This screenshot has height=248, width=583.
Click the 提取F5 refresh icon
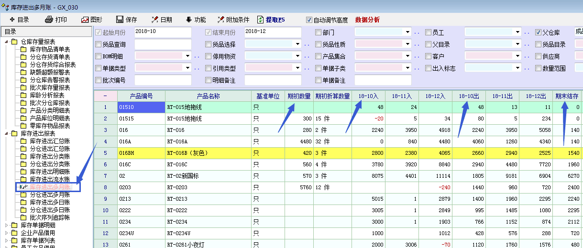click(260, 20)
